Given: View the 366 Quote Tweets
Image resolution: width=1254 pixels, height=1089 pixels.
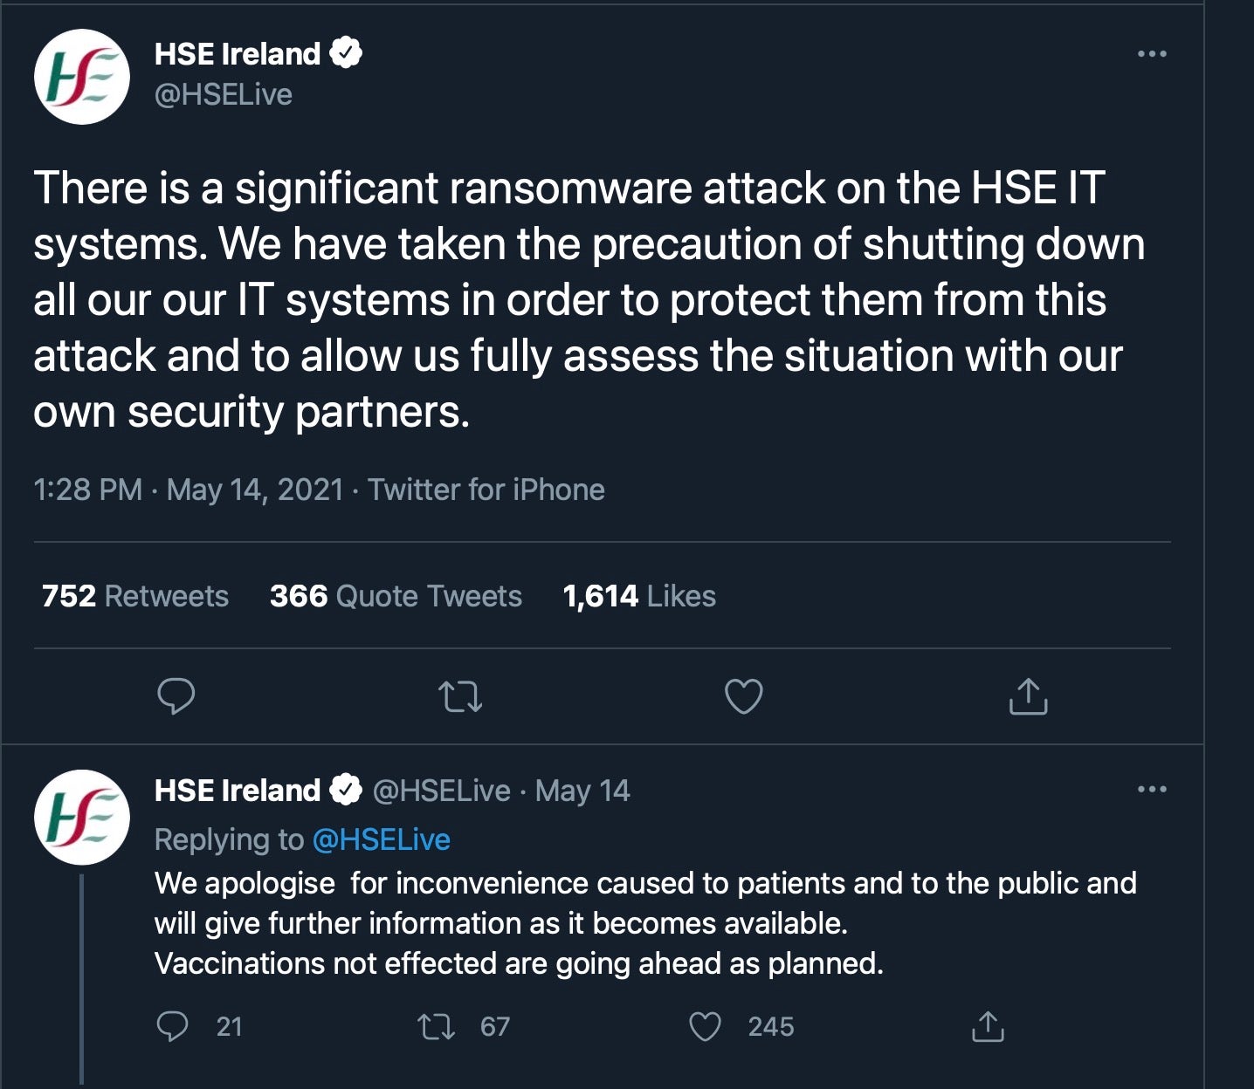Looking at the screenshot, I should [x=396, y=596].
